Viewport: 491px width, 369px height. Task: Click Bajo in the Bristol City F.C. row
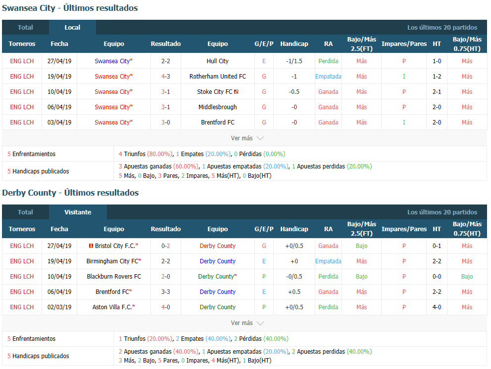361,246
